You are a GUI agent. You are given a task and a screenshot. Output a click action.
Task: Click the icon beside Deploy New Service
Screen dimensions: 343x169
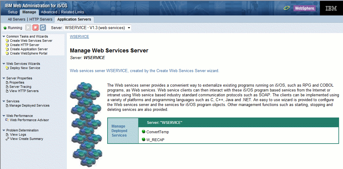(x=7, y=68)
